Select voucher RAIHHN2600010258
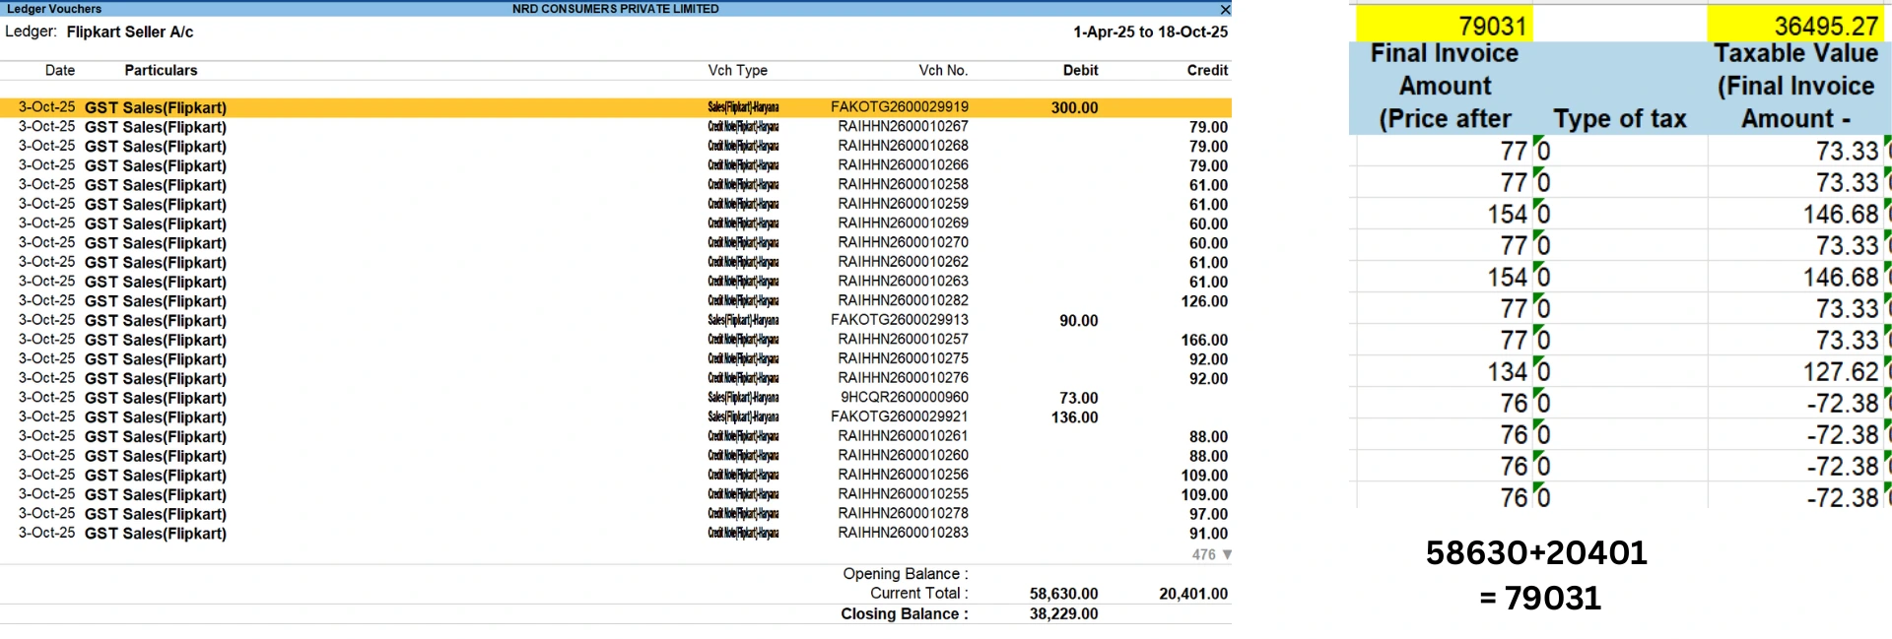Image resolution: width=1892 pixels, height=639 pixels. point(616,185)
